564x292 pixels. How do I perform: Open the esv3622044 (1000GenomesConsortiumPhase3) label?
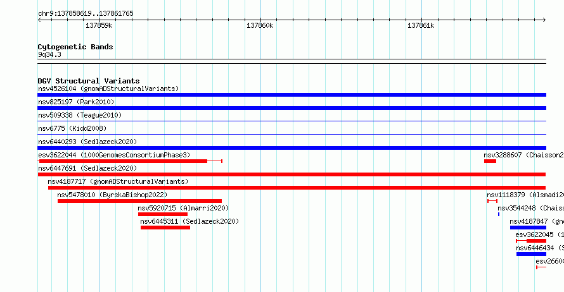coord(114,155)
